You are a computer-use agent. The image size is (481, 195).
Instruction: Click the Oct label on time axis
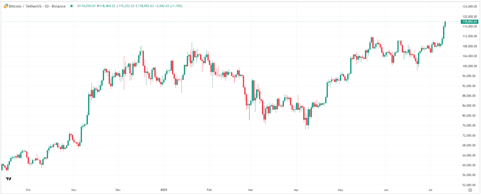(x=29, y=190)
